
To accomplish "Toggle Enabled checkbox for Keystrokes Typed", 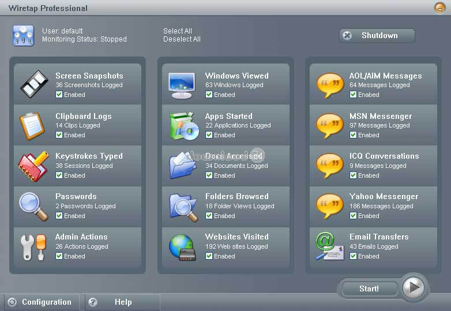I will tap(59, 175).
